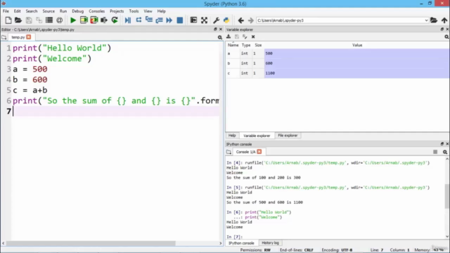This screenshot has width=450, height=253.
Task: Maximize current pane icon
Action: pos(193,20)
